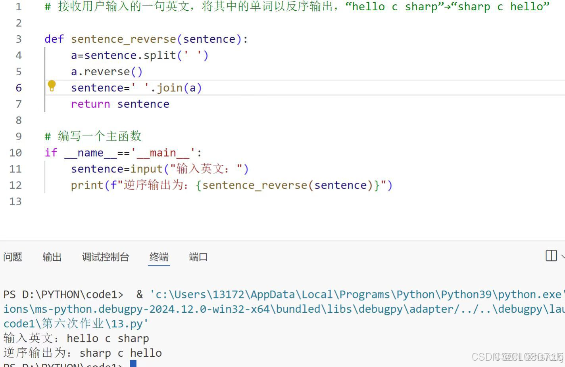Open the 调试控制台 tab
The height and width of the screenshot is (367, 565).
(106, 257)
